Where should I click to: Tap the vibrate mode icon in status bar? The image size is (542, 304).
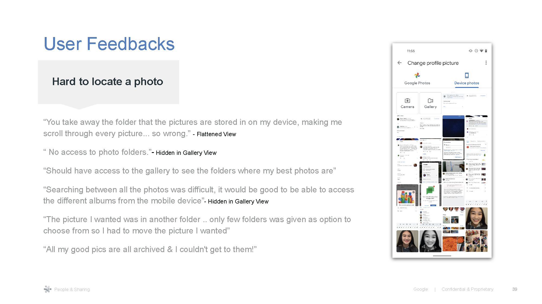pos(471,51)
